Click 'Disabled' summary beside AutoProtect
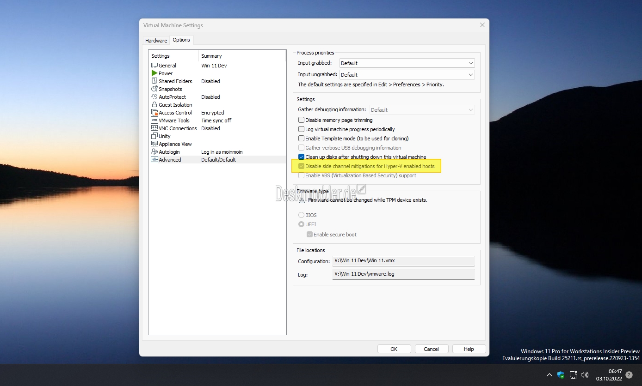 [x=210, y=97]
